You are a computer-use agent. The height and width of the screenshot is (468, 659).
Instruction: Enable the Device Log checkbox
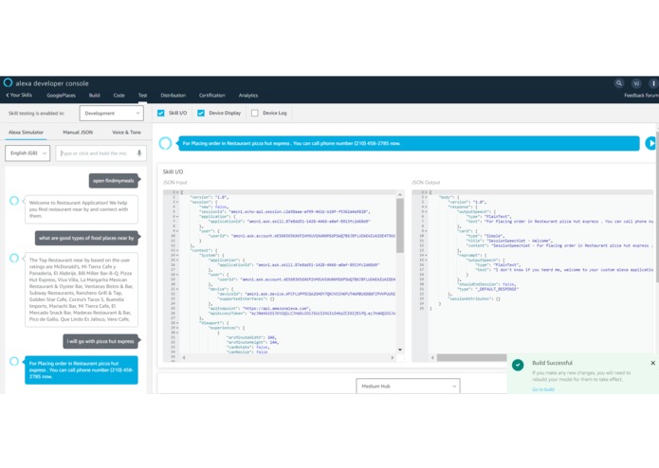pos(255,113)
